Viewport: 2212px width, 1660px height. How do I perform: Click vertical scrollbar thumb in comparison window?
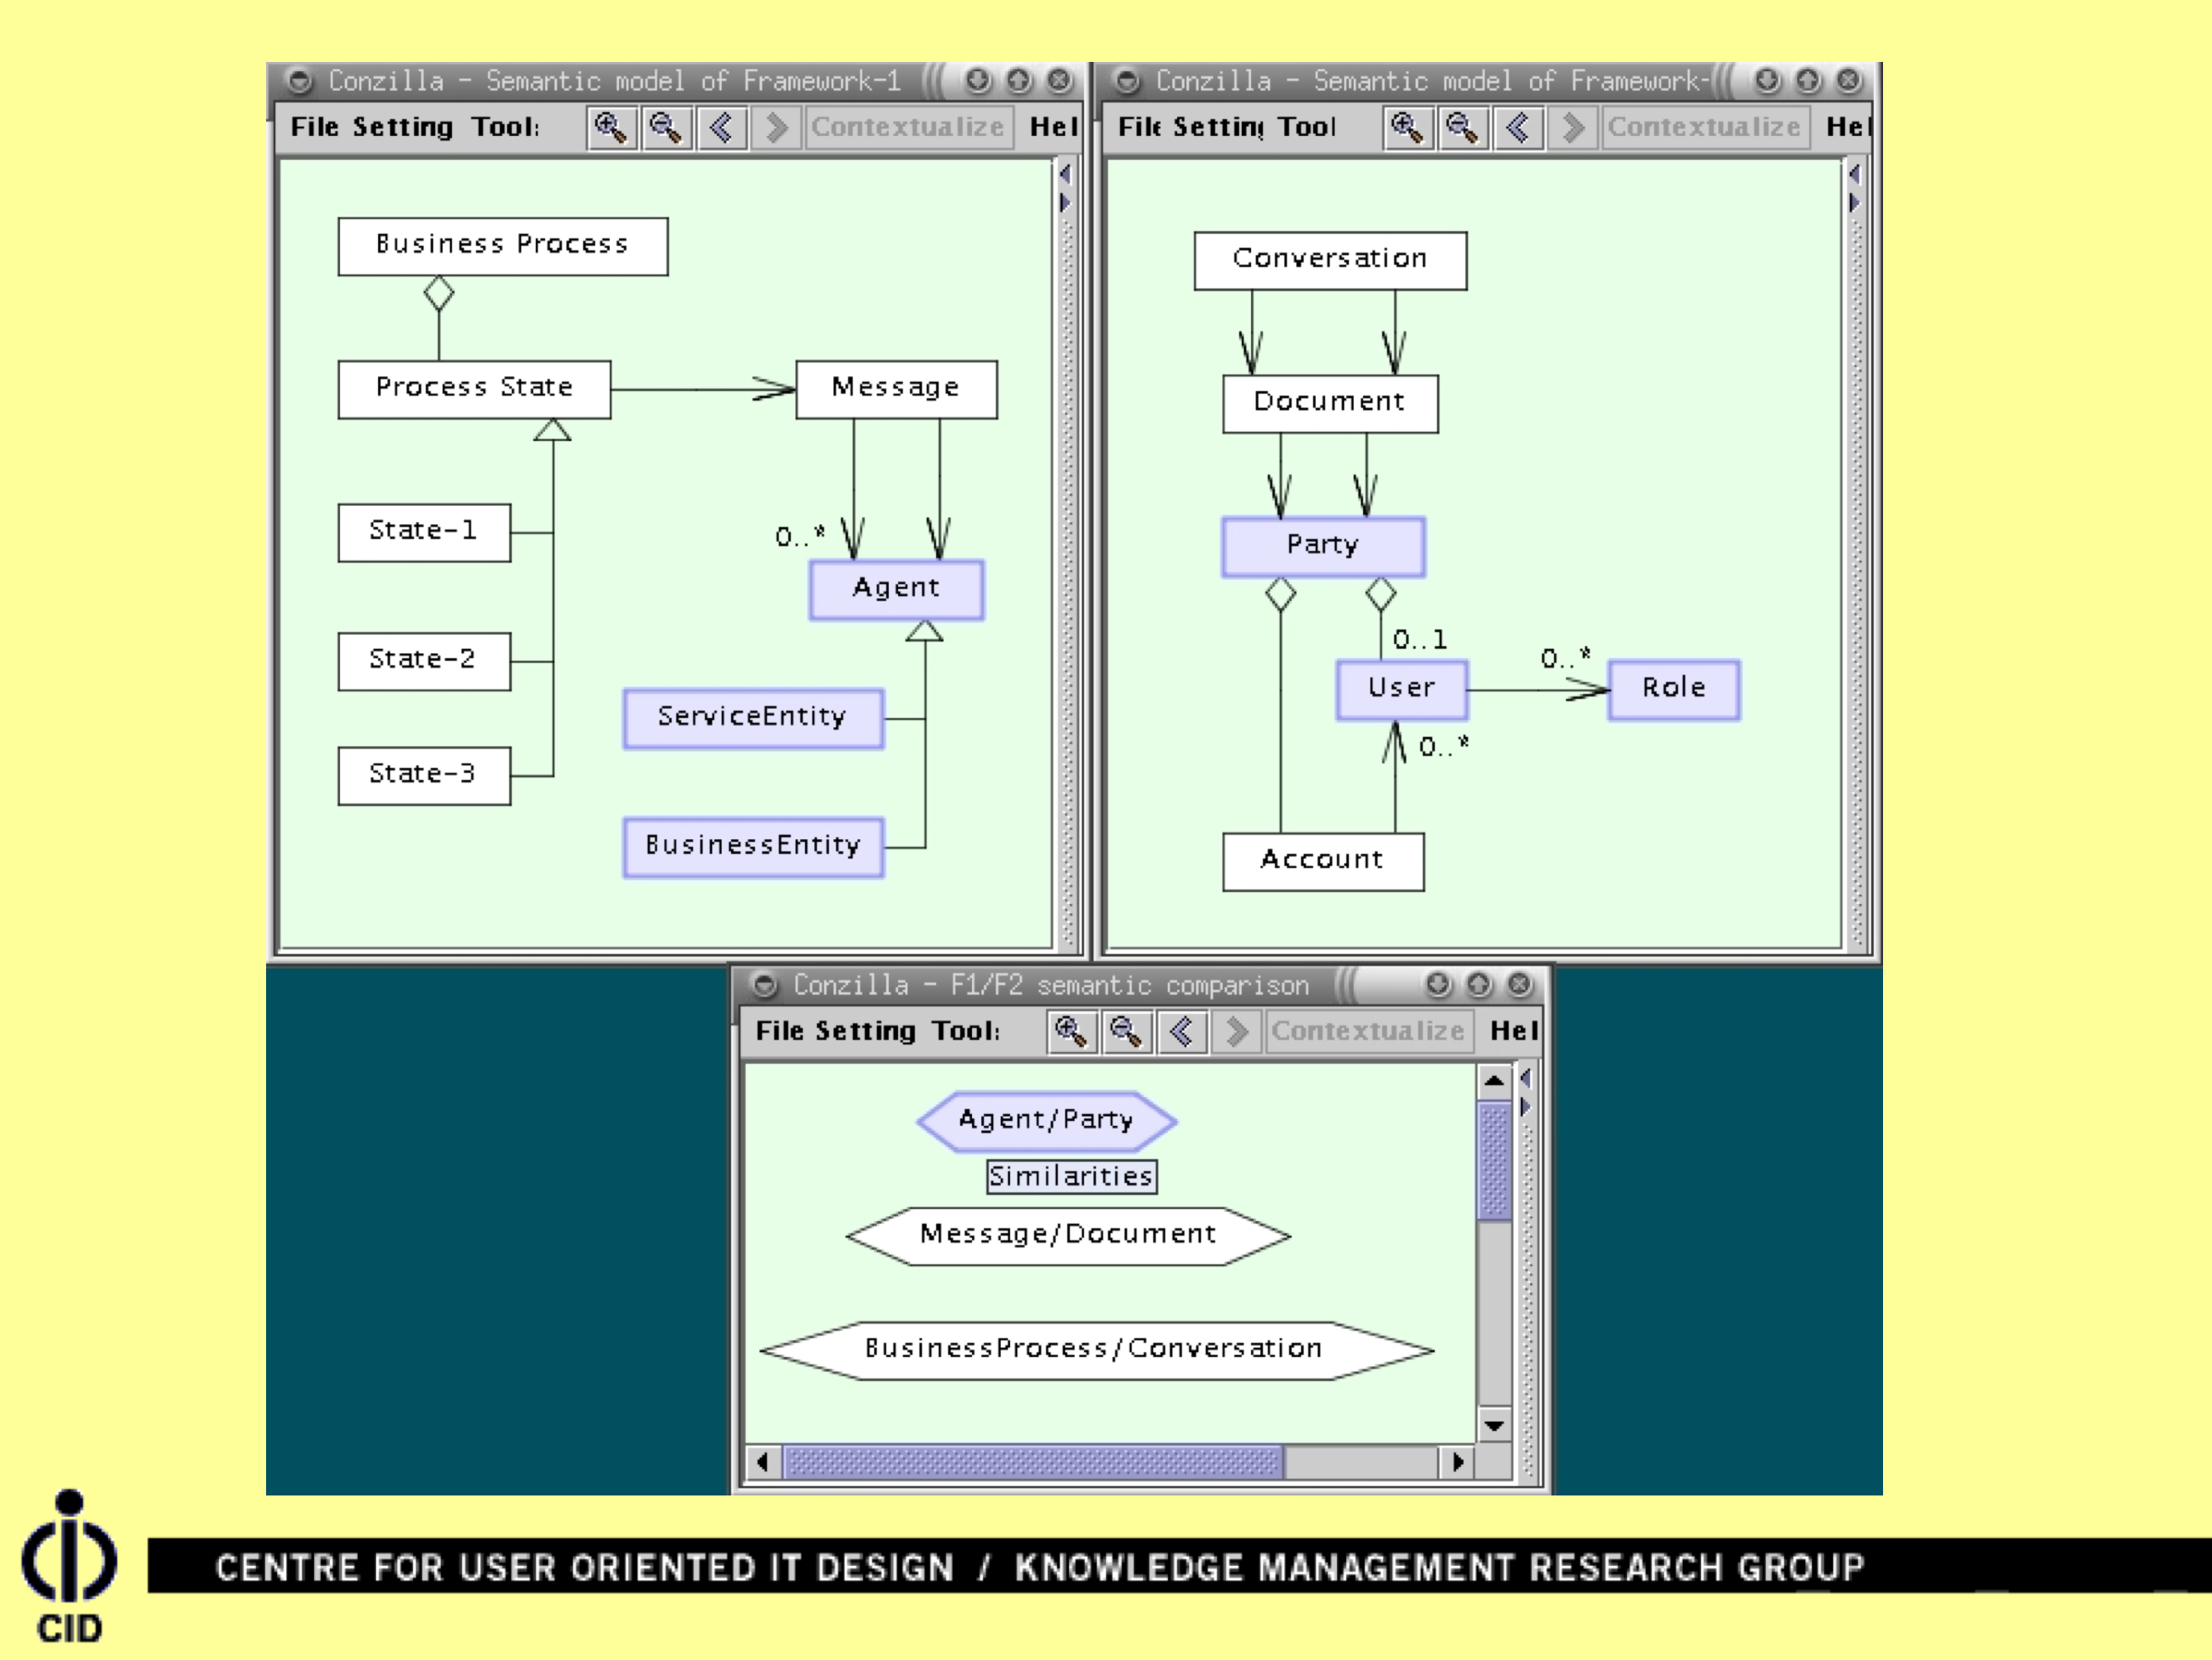pyautogui.click(x=1494, y=1161)
